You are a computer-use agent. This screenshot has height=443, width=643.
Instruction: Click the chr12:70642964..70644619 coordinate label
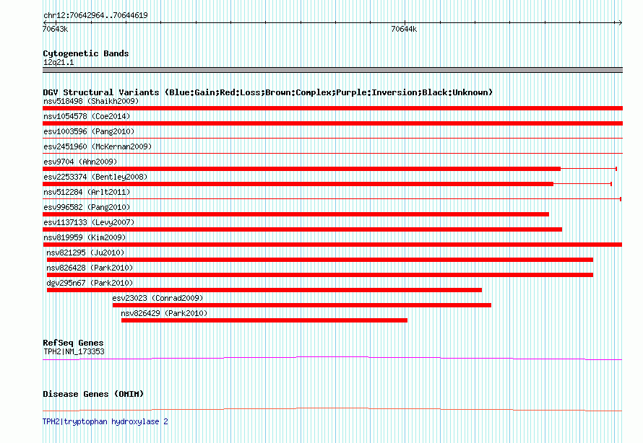pyautogui.click(x=95, y=15)
